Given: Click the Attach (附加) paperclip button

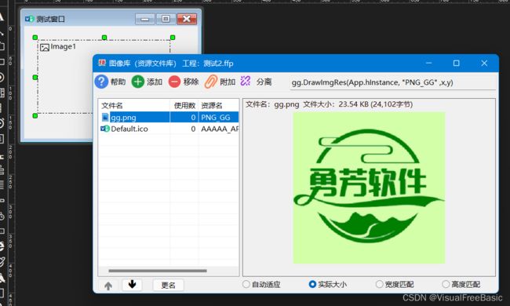Looking at the screenshot, I should 220,82.
